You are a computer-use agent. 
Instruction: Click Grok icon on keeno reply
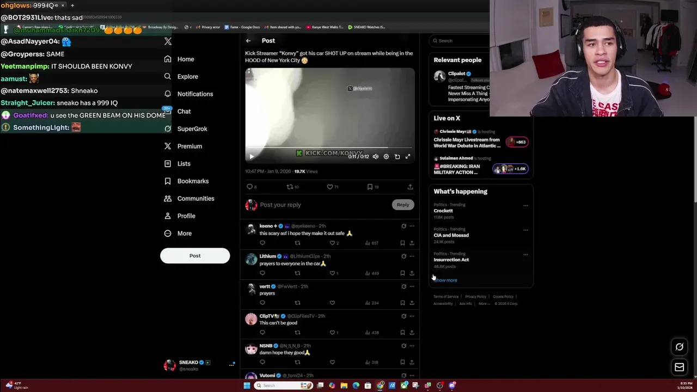403,226
